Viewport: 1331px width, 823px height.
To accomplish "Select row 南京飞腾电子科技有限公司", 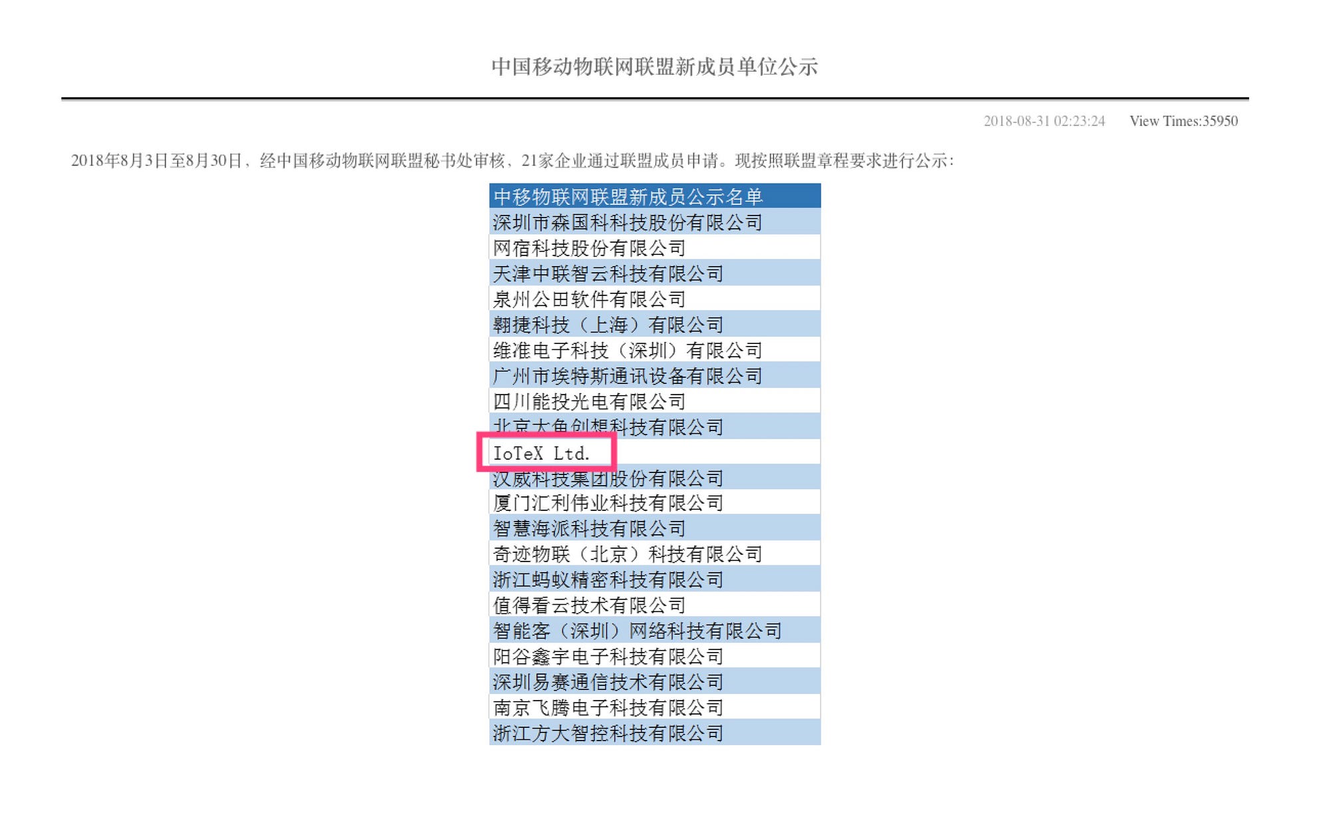I will [655, 707].
